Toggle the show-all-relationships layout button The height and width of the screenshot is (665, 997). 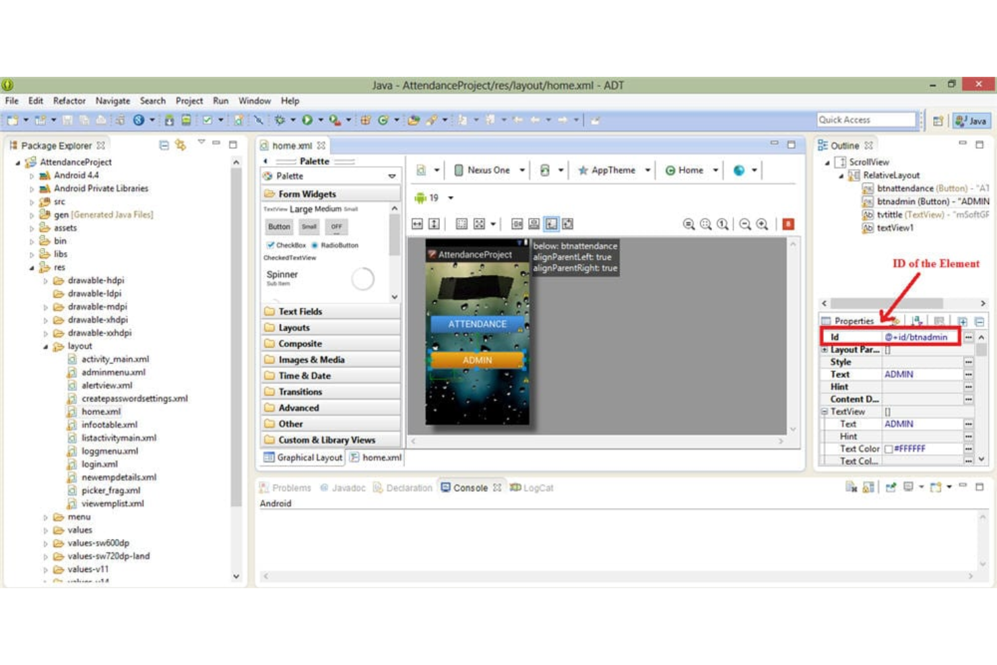click(x=568, y=224)
